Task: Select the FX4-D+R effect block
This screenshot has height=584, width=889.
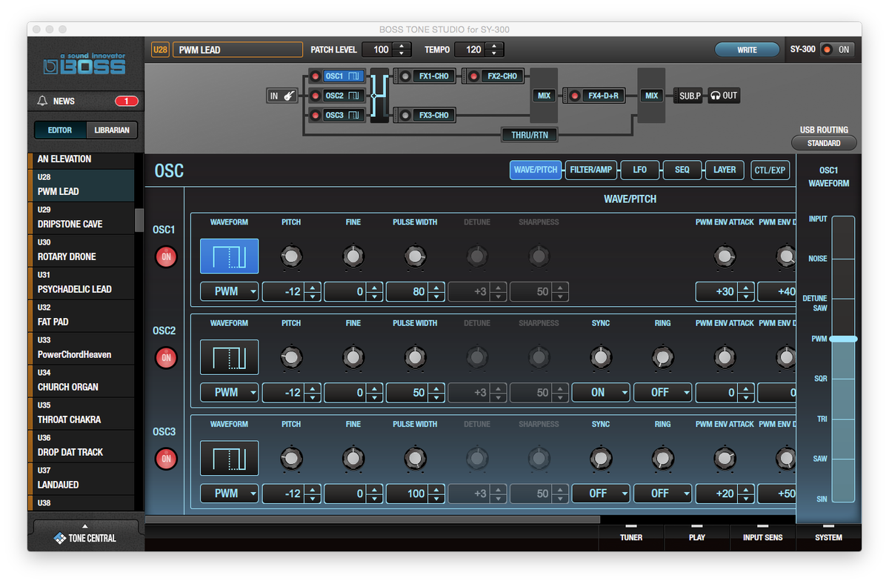Action: [605, 96]
